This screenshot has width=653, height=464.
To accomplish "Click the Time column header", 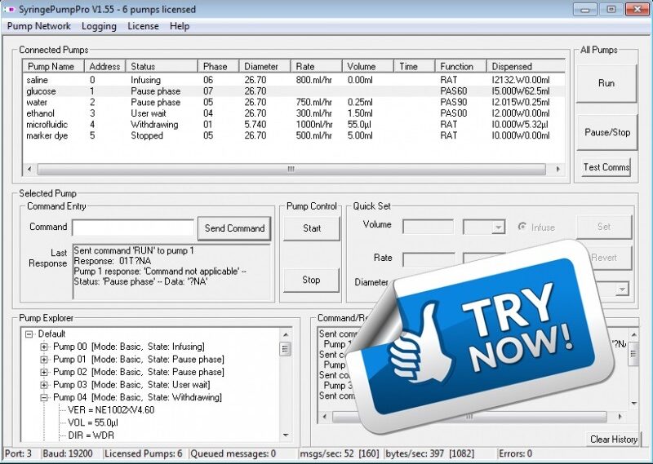I will (415, 67).
